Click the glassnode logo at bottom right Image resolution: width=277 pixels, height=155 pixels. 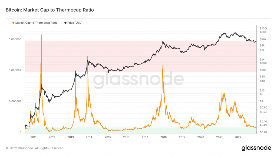point(256,148)
